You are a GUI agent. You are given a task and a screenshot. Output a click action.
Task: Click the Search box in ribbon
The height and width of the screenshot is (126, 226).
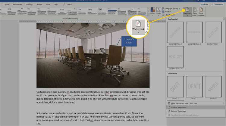click(x=68, y=4)
